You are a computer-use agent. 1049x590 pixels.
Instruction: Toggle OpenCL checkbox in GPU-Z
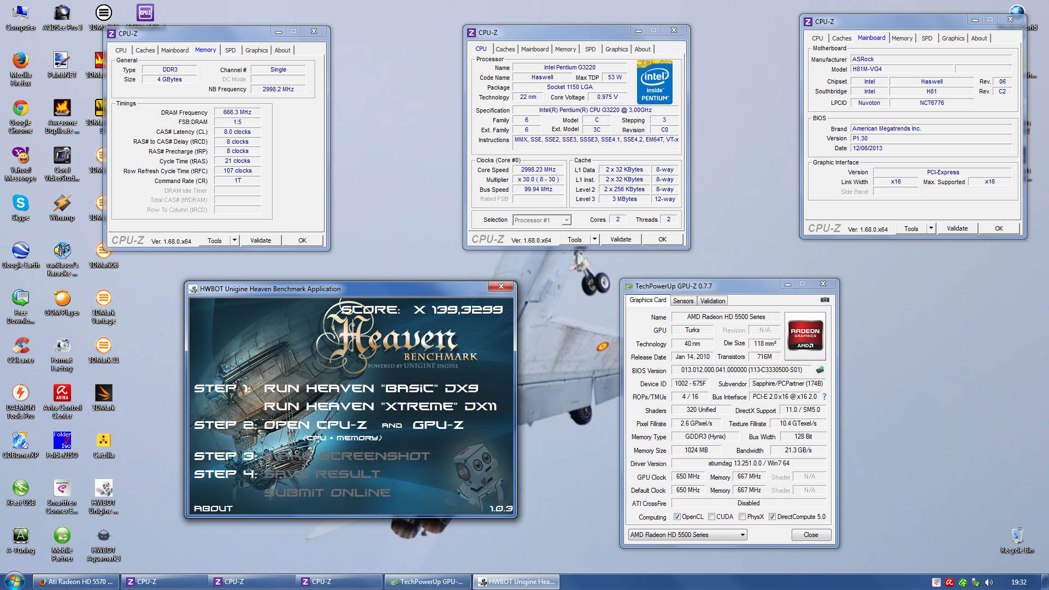coord(677,517)
